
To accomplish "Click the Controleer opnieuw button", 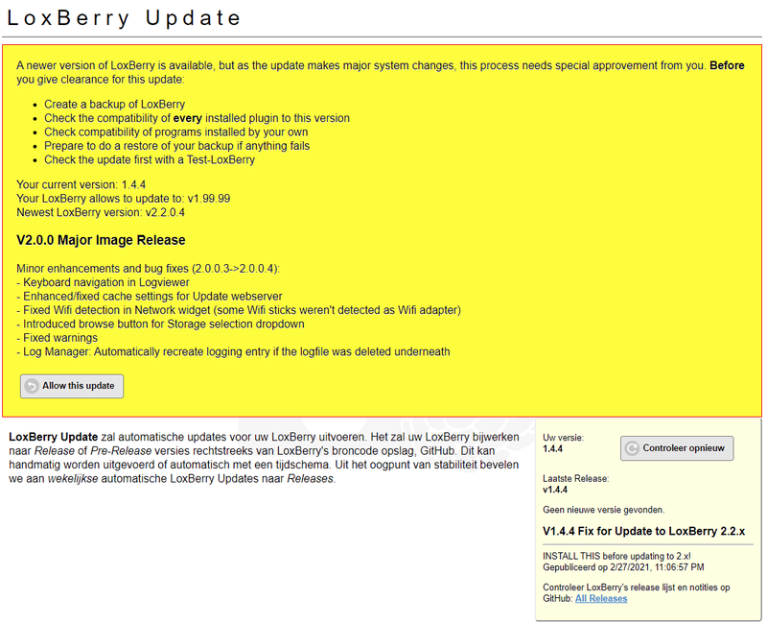I will pyautogui.click(x=677, y=448).
